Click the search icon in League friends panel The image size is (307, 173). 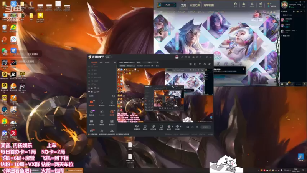[304, 12]
